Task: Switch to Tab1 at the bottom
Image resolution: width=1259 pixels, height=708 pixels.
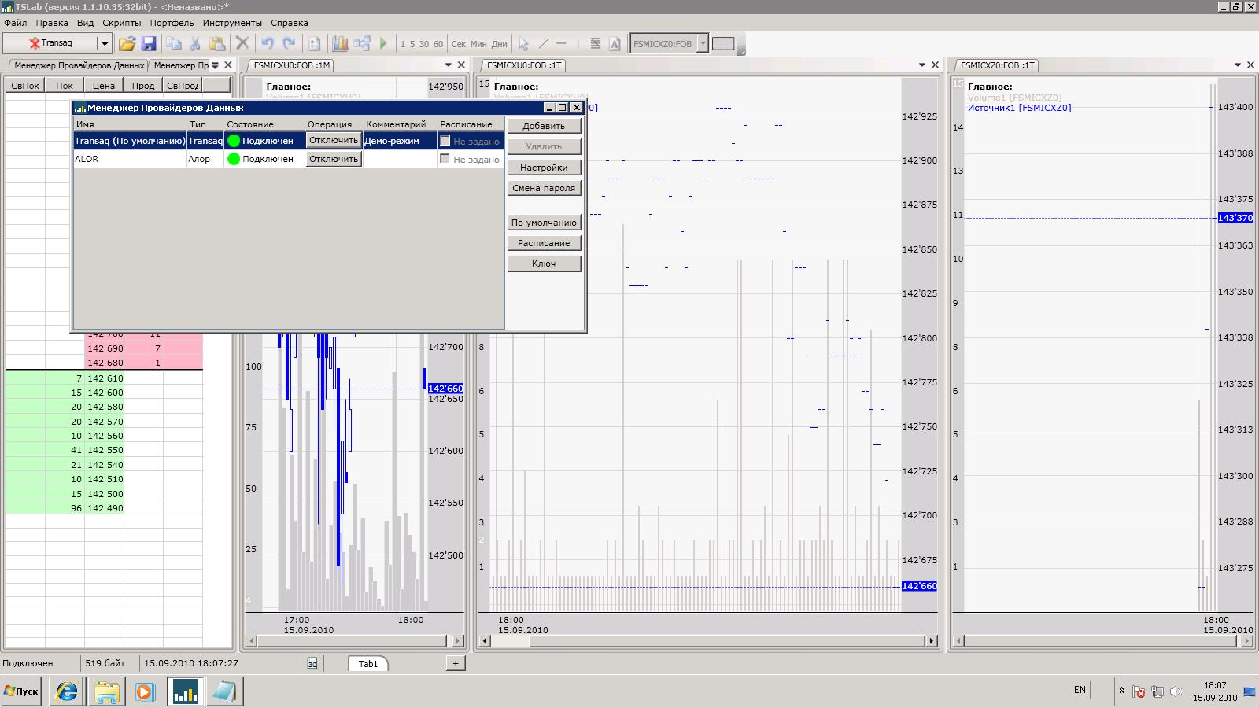Action: click(368, 664)
